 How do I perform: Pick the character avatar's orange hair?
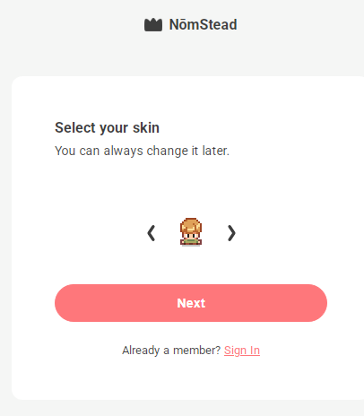tap(191, 226)
